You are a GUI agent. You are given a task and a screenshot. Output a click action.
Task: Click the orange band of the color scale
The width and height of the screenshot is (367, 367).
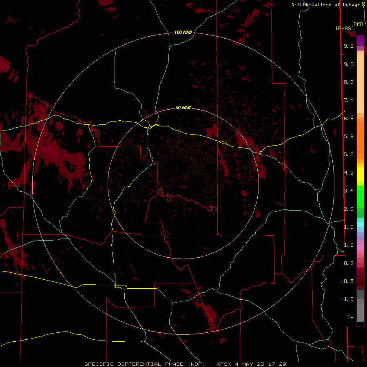coord(360,140)
